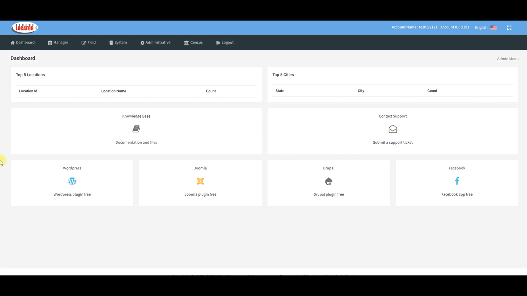Click City column header
Viewport: 527px width, 296px height.
pyautogui.click(x=361, y=91)
